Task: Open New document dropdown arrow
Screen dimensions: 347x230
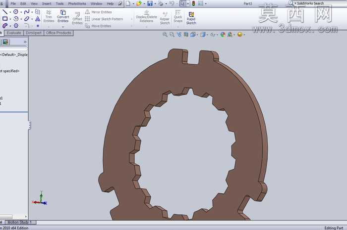Action: [133, 4]
